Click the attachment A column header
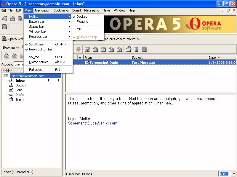Viewport: 237px width, 177px height. [80, 58]
